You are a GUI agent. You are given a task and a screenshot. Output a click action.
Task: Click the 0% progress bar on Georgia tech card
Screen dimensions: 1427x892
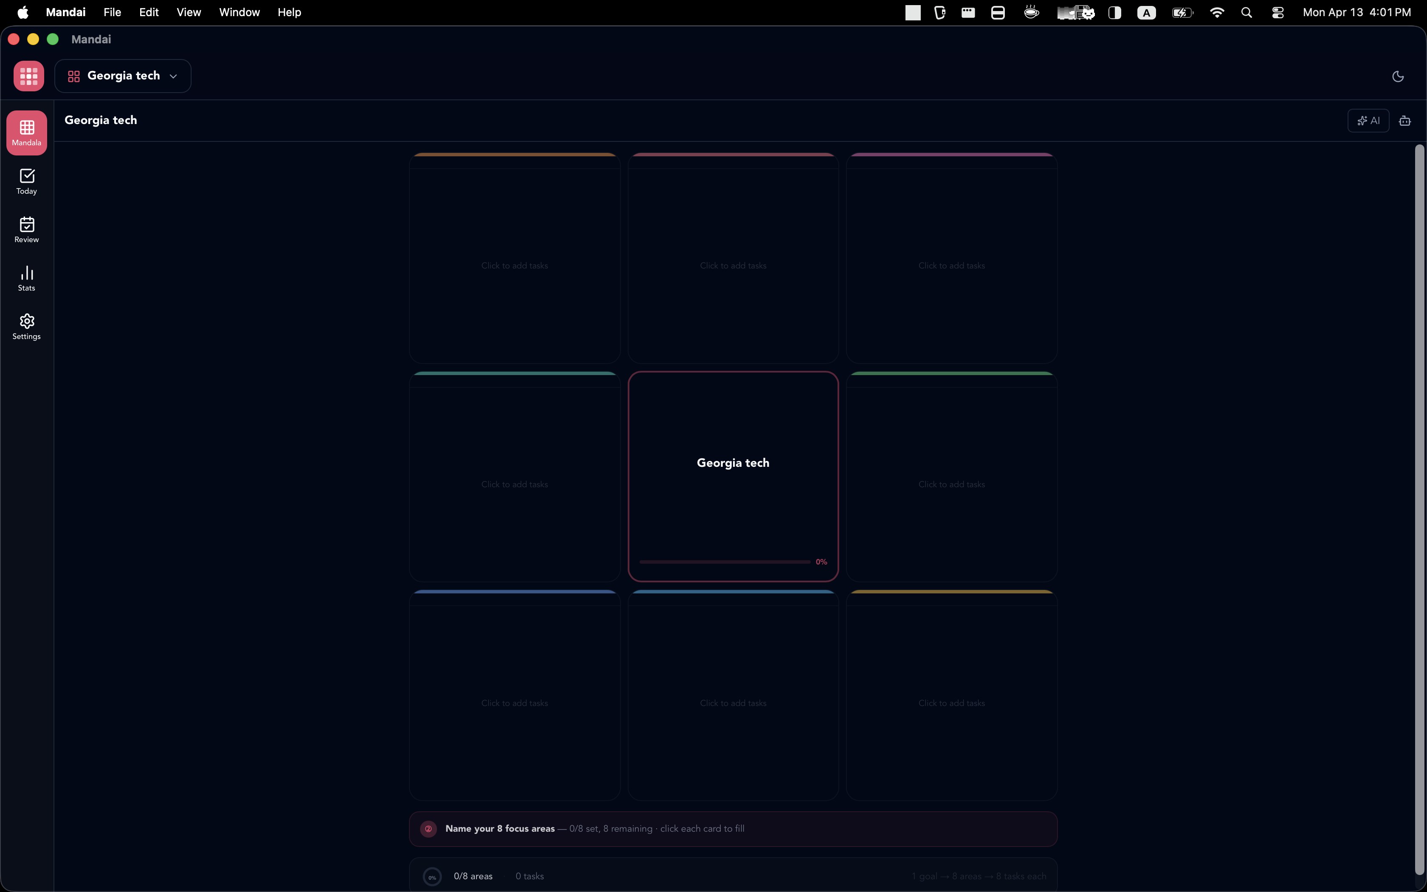724,562
